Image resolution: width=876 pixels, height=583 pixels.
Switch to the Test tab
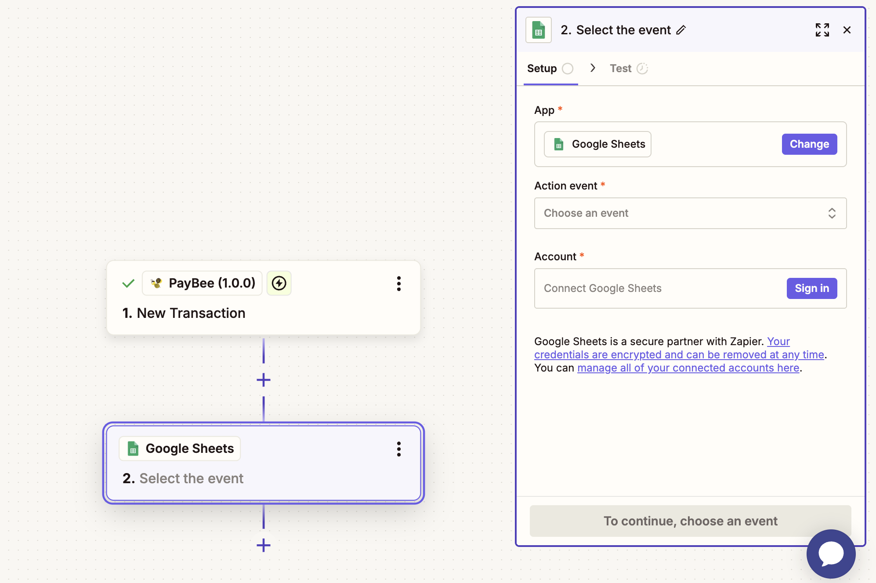(x=620, y=69)
